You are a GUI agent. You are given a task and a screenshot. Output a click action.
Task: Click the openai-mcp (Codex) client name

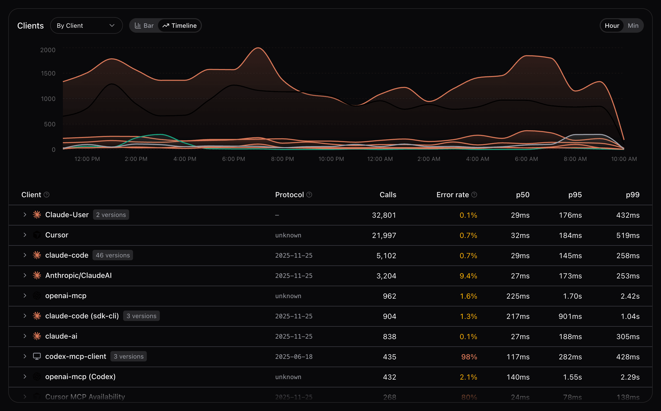(80, 377)
